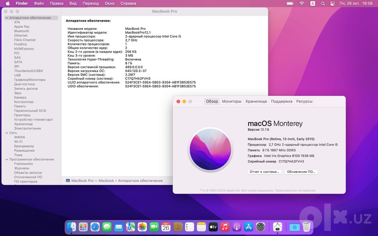Viewport: 378px width, 236px height.
Task: Select Bluetooth in the hardware sidebar
Action: pos(22,31)
